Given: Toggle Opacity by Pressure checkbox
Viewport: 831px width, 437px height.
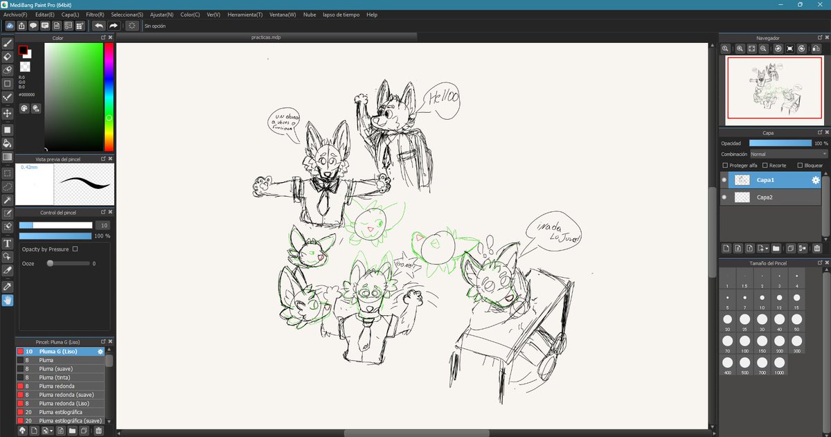Looking at the screenshot, I should point(75,249).
